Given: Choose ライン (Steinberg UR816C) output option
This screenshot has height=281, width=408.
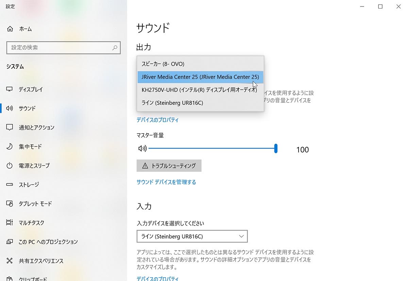Looking at the screenshot, I should 172,103.
